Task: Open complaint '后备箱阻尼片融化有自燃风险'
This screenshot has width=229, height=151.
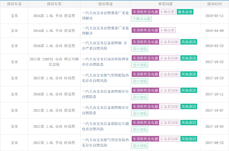Action: coord(105,126)
